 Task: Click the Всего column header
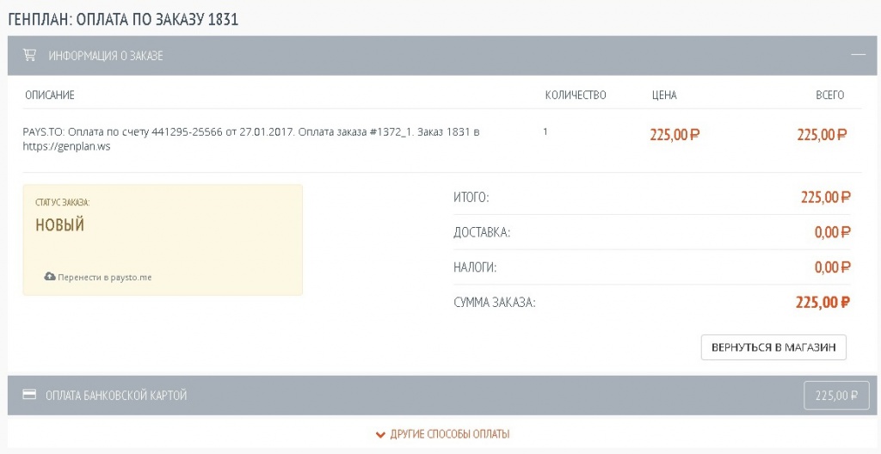pos(829,95)
